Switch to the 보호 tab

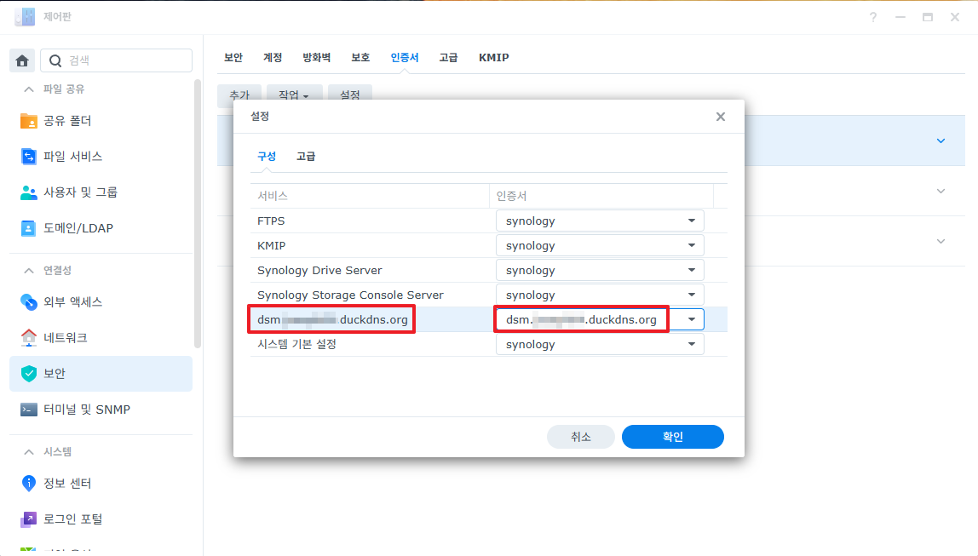(360, 57)
